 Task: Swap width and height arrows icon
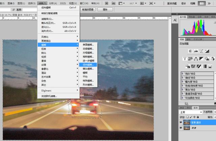(13, 10)
